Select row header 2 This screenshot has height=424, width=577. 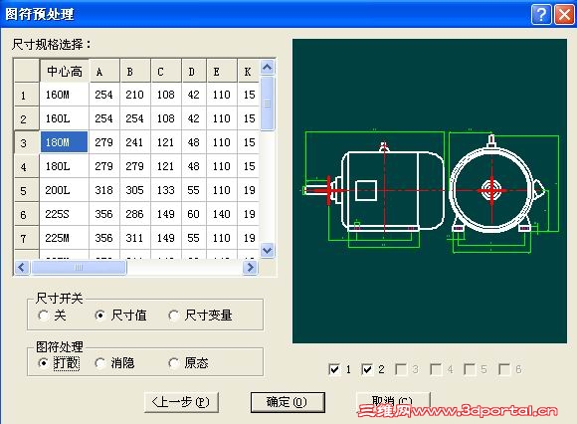click(27, 118)
